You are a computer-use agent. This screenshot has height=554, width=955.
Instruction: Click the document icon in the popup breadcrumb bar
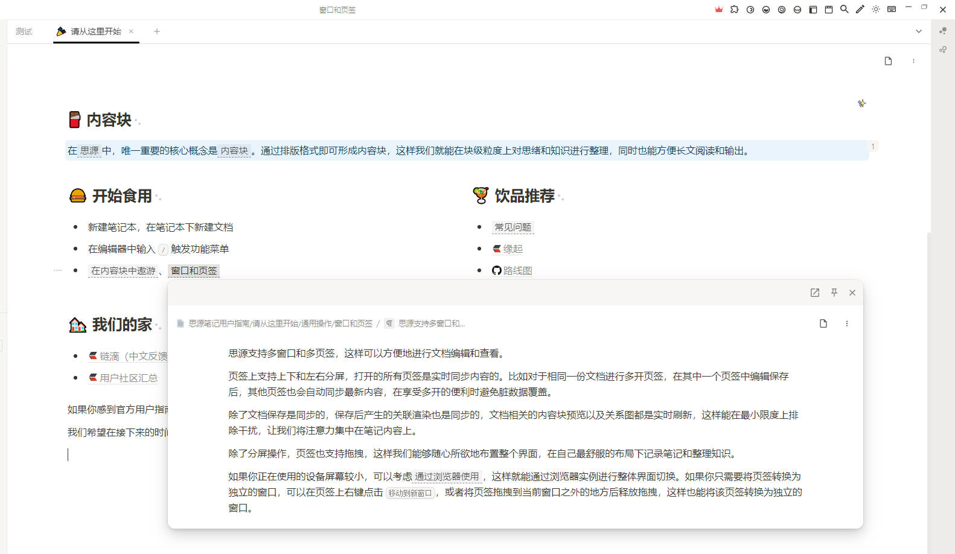(x=823, y=324)
